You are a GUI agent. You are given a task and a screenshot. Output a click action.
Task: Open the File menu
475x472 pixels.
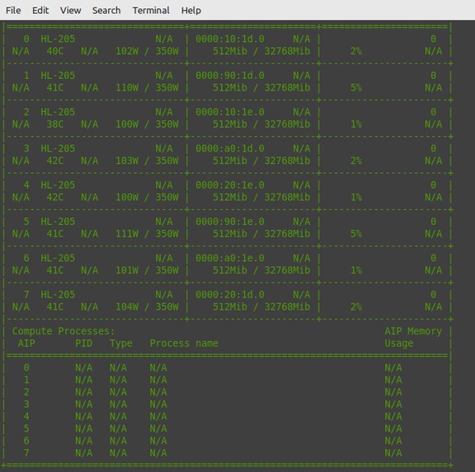point(13,10)
